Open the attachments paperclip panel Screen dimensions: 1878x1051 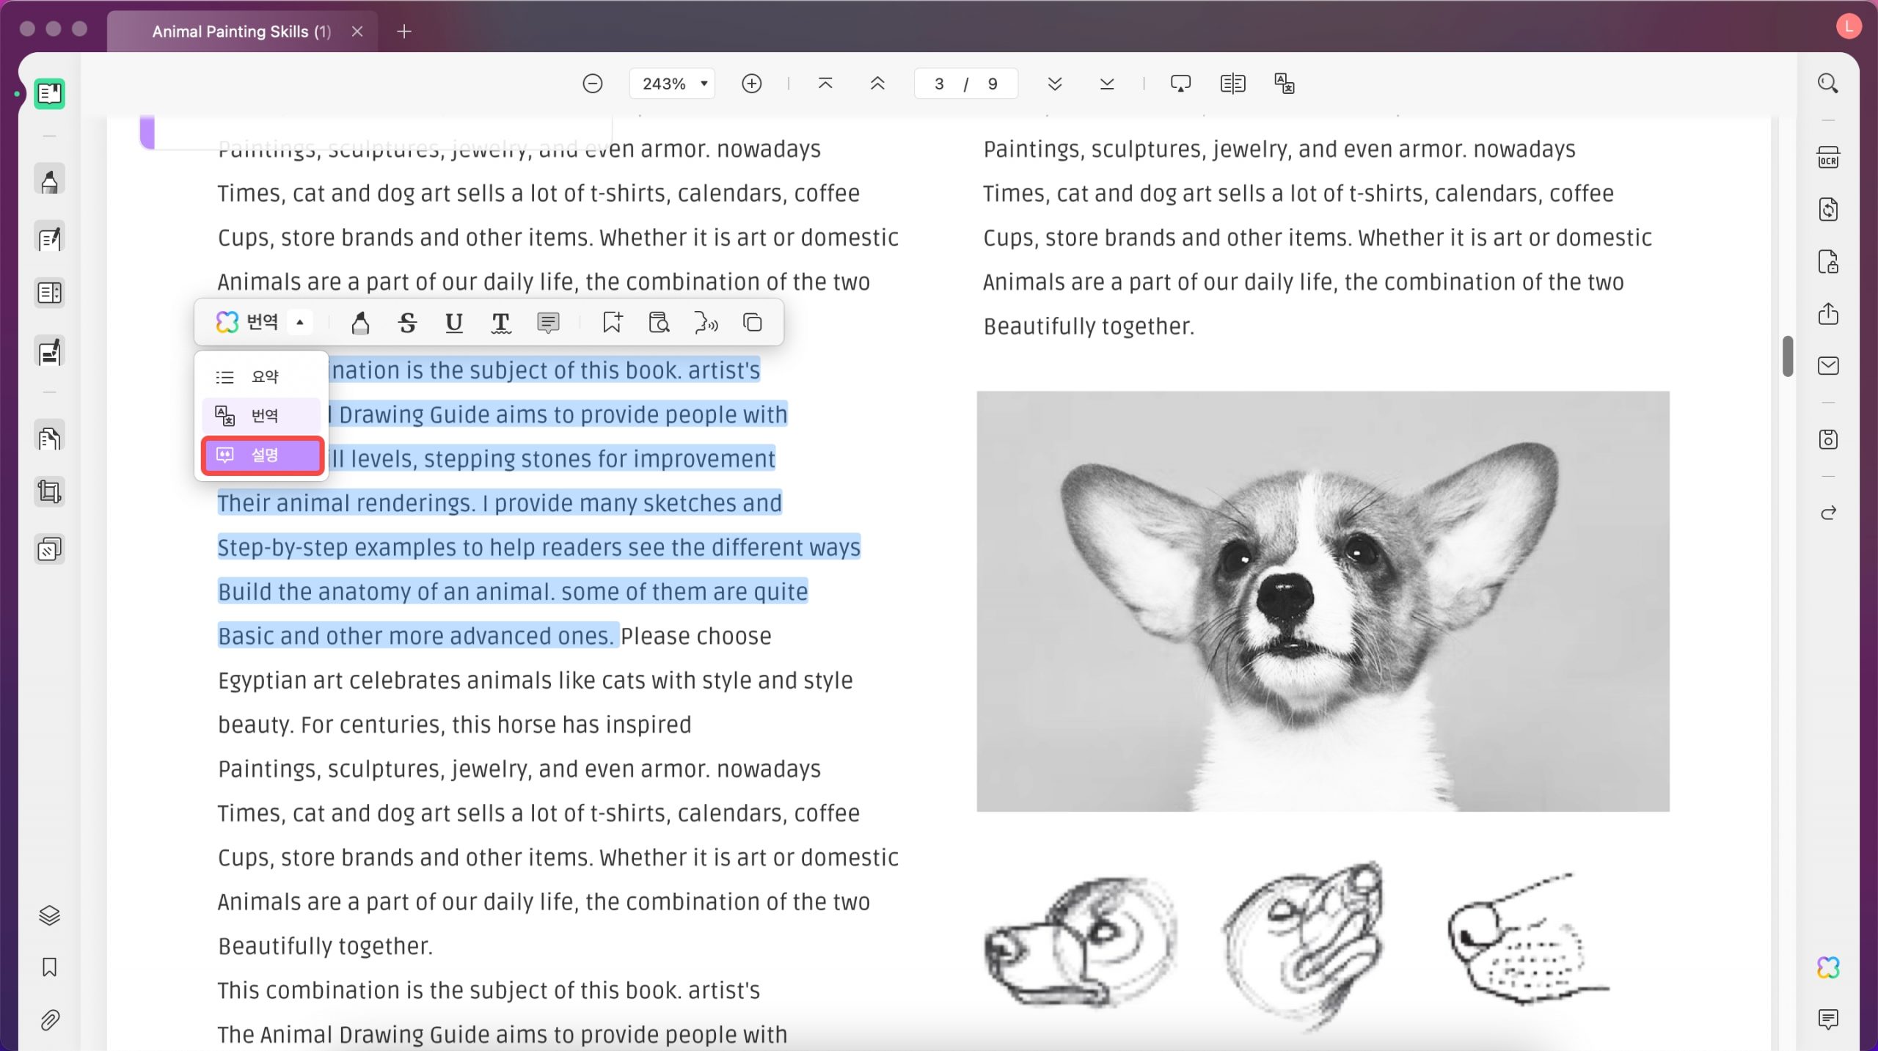(x=49, y=1019)
